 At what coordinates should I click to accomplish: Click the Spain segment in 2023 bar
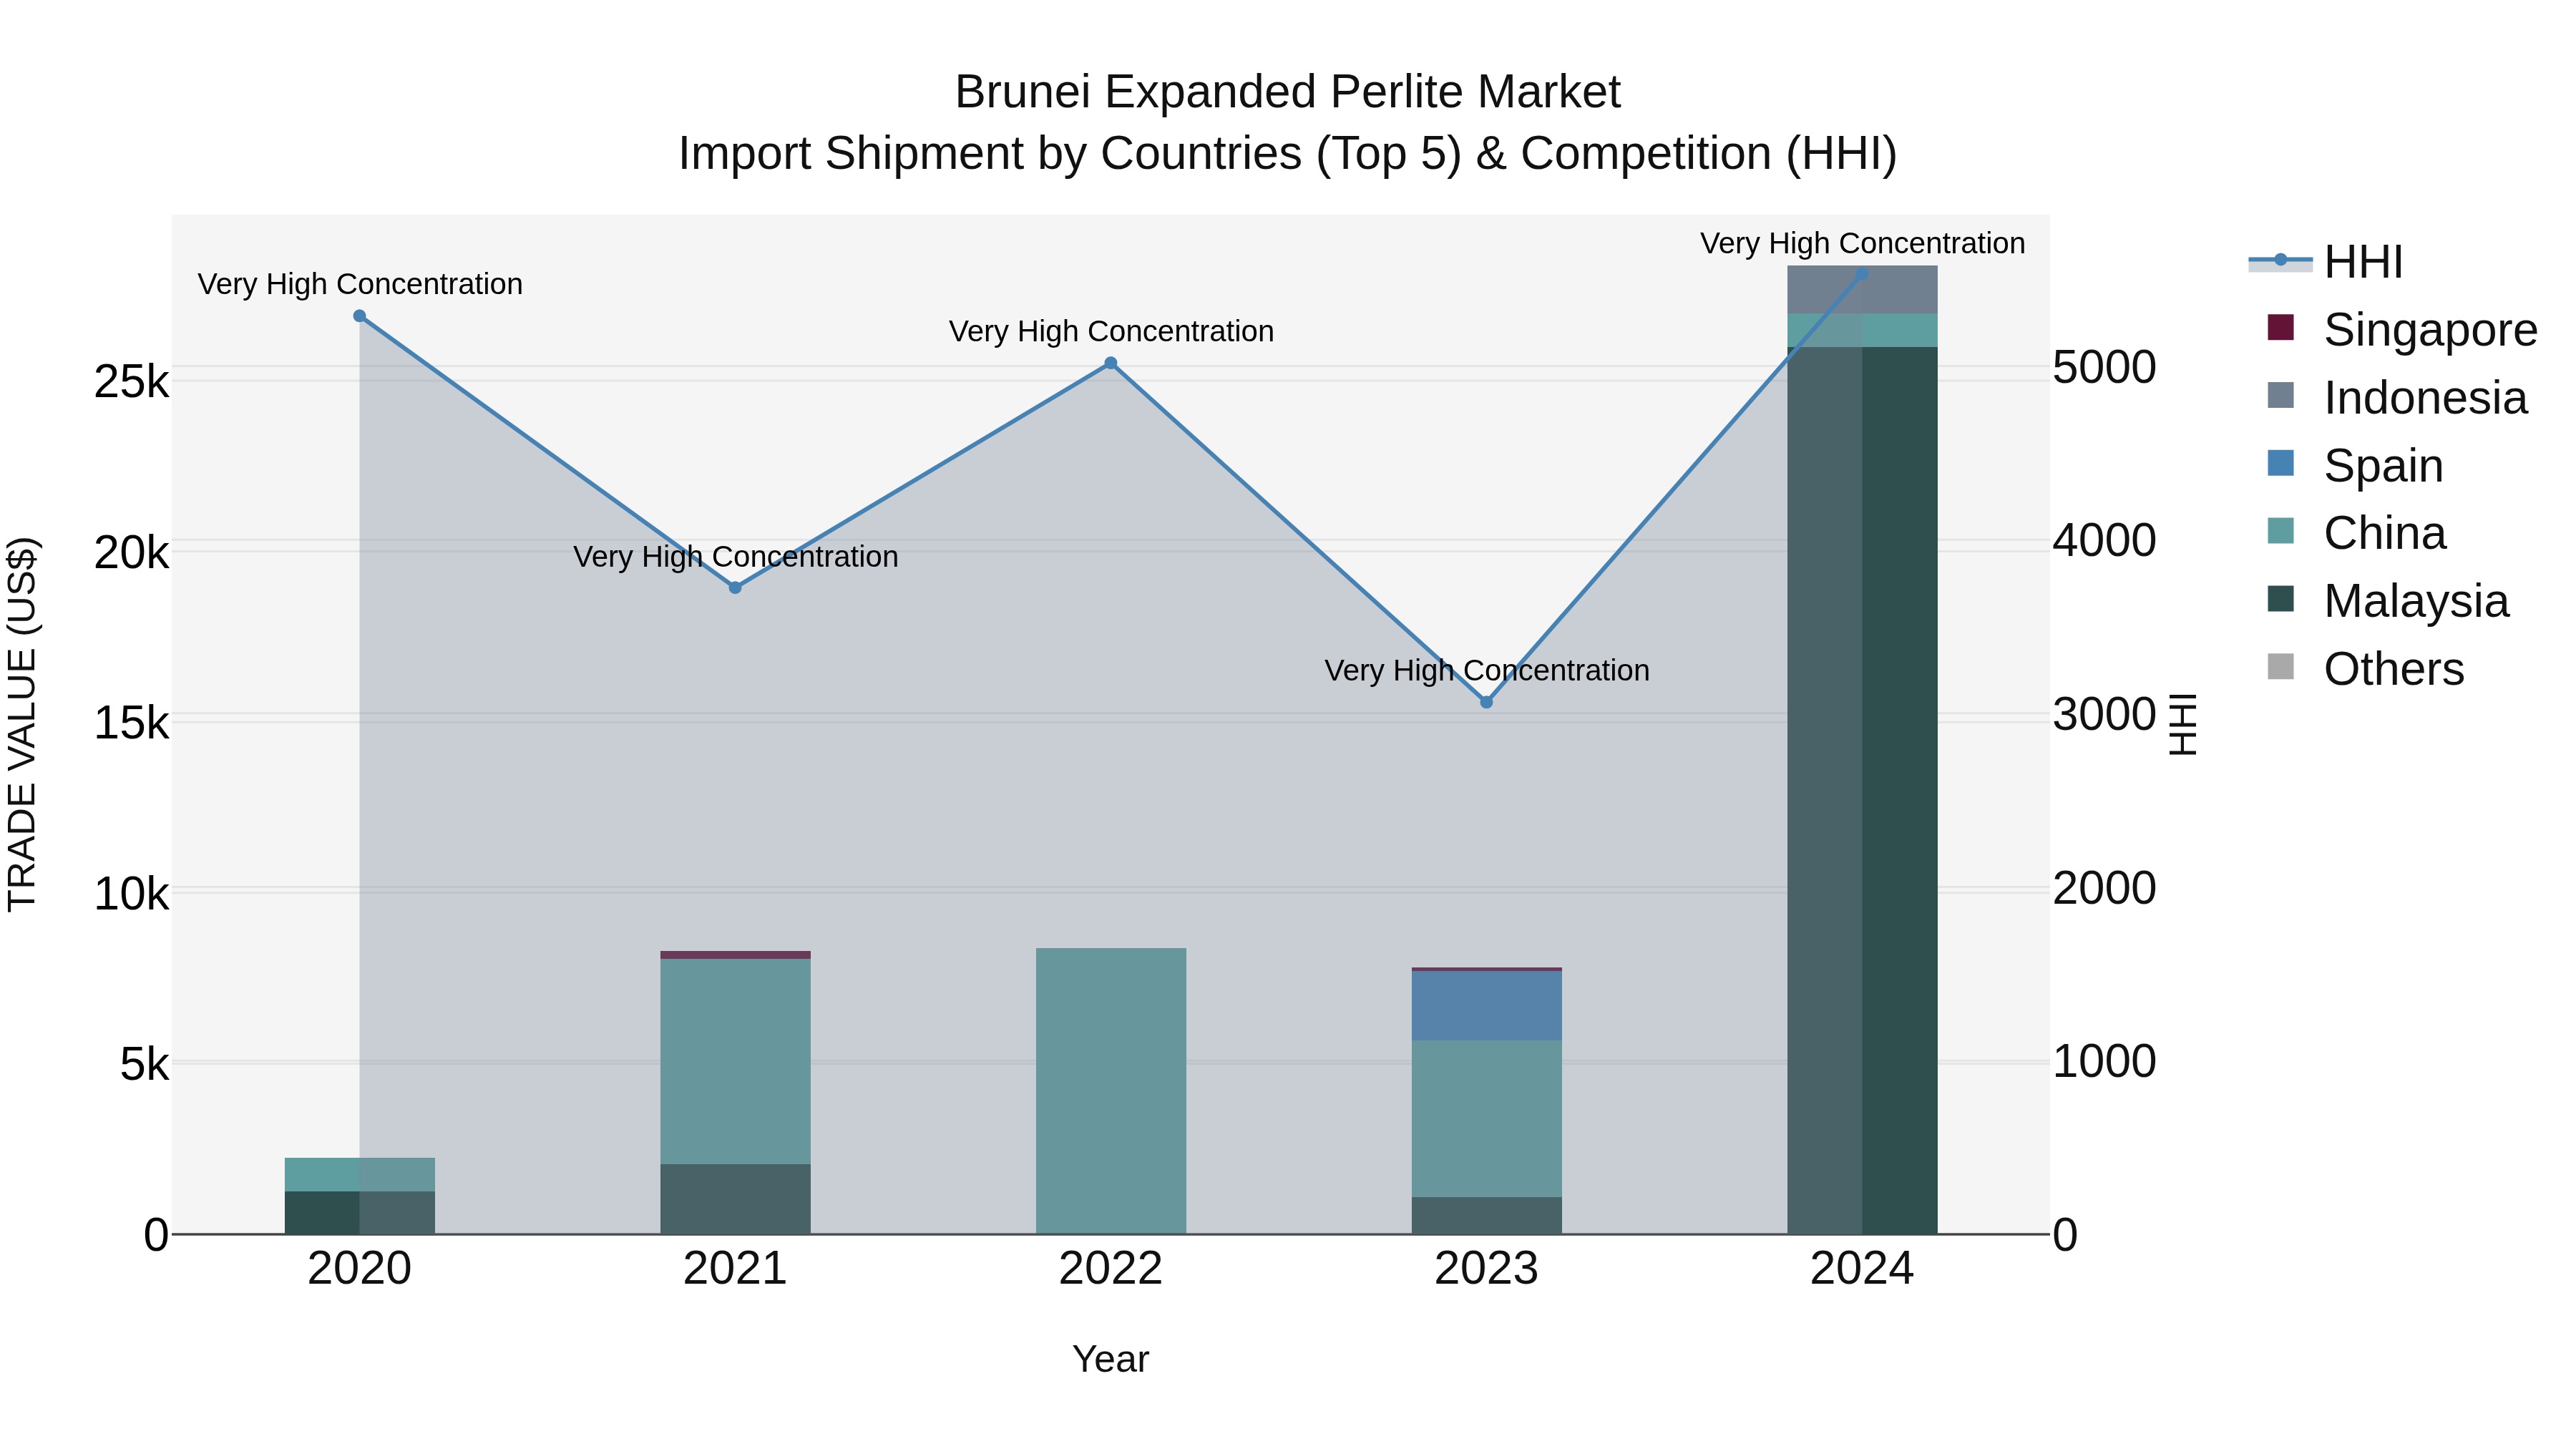[x=1486, y=1005]
